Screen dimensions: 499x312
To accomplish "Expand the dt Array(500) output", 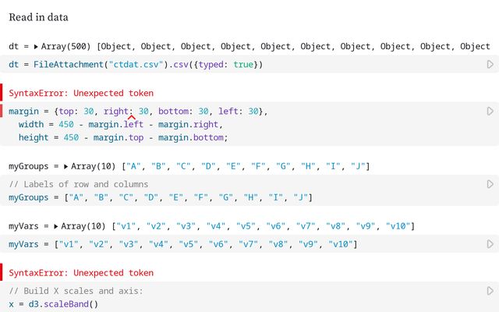I will point(36,47).
